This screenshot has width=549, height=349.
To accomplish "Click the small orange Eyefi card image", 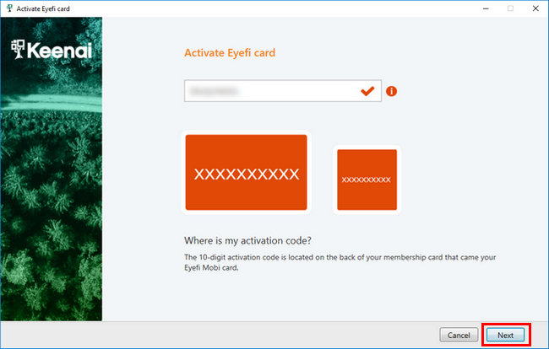I will pos(367,180).
